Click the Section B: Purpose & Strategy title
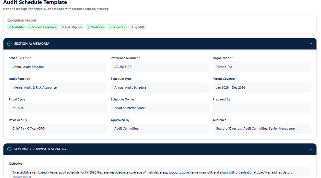This screenshot has height=178, width=321. (x=40, y=149)
